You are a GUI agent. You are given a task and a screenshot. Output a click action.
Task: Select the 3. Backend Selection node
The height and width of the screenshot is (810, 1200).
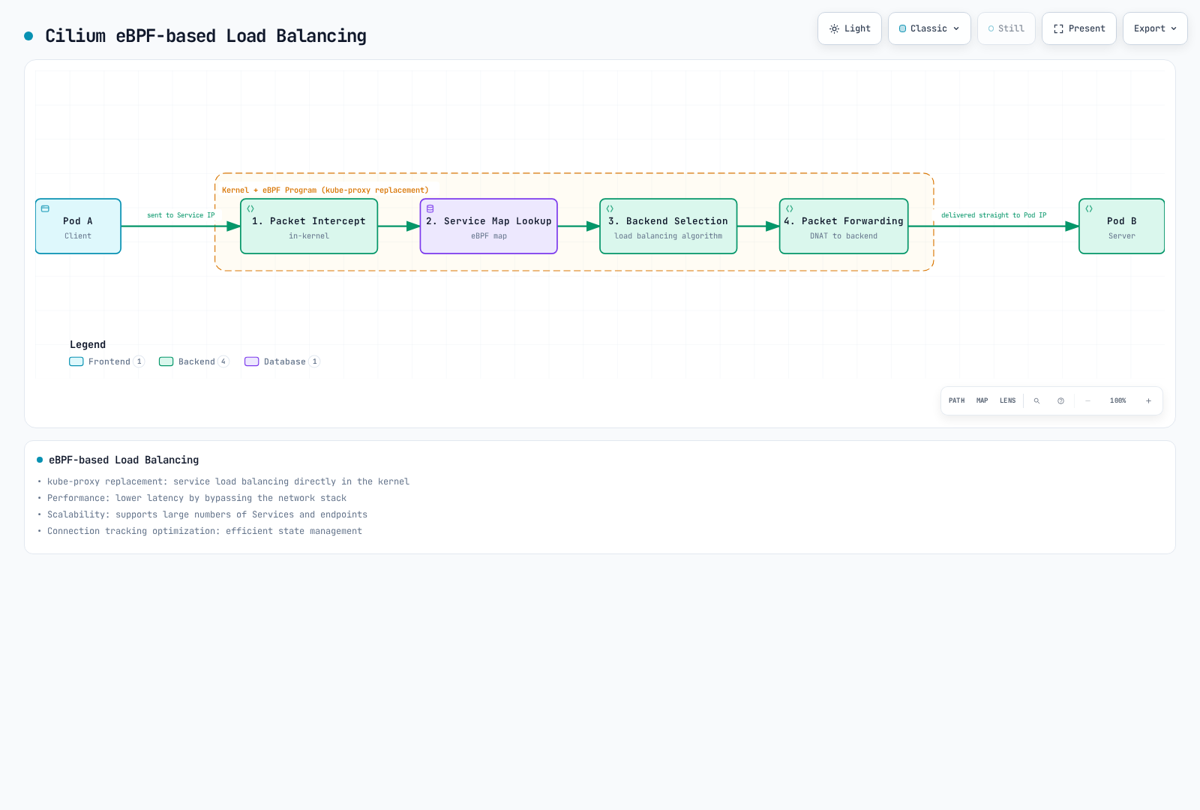[x=668, y=226]
